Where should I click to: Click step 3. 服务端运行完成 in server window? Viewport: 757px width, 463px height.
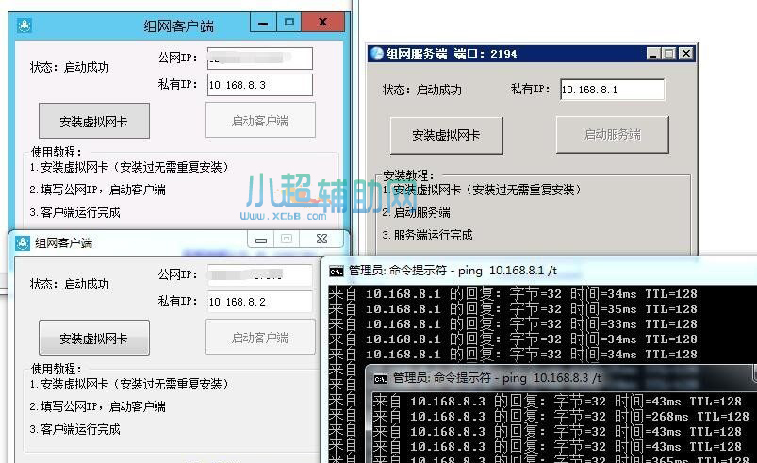(427, 235)
